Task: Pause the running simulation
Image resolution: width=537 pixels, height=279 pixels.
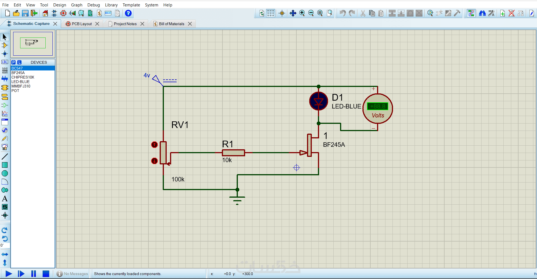Action: tap(34, 274)
